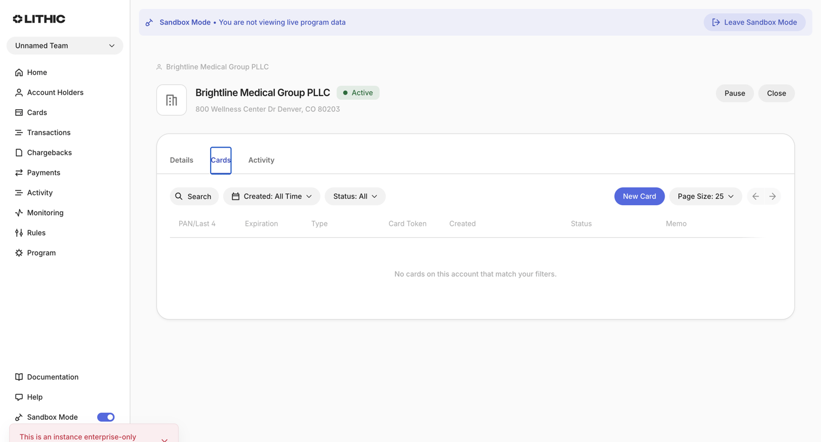The height and width of the screenshot is (442, 821).
Task: Click the Help chat bubble icon
Action: (19, 397)
